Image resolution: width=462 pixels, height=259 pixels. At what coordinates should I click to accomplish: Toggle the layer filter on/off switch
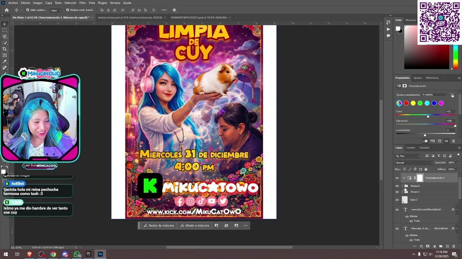pyautogui.click(x=459, y=155)
